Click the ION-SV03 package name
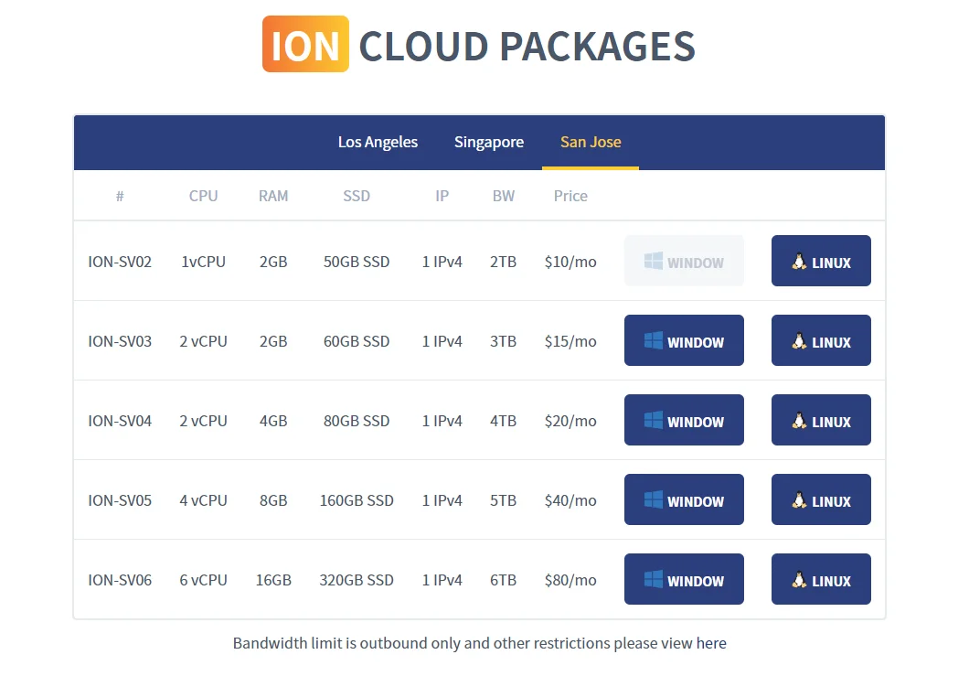 pyautogui.click(x=119, y=341)
